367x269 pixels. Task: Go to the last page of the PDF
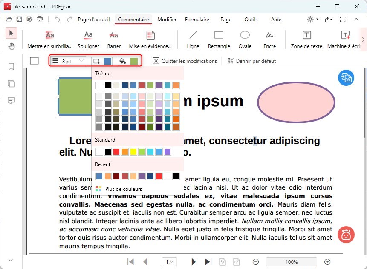pyautogui.click(x=209, y=262)
